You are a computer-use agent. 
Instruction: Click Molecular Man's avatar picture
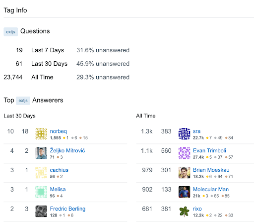coord(185,192)
